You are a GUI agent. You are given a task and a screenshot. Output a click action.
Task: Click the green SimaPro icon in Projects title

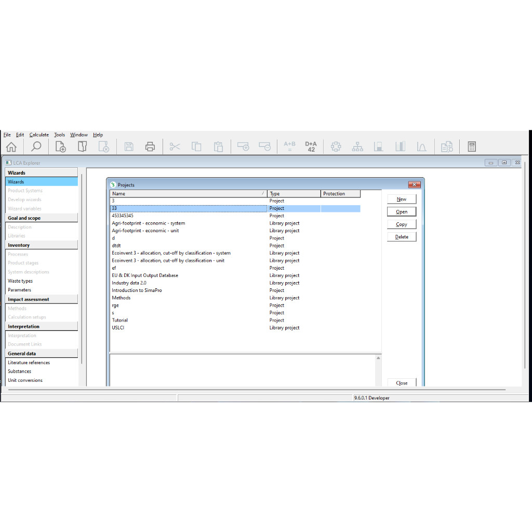tap(113, 185)
